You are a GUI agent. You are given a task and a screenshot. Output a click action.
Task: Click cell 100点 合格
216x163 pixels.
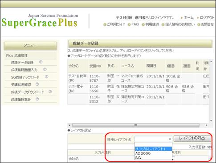[x=173, y=78]
